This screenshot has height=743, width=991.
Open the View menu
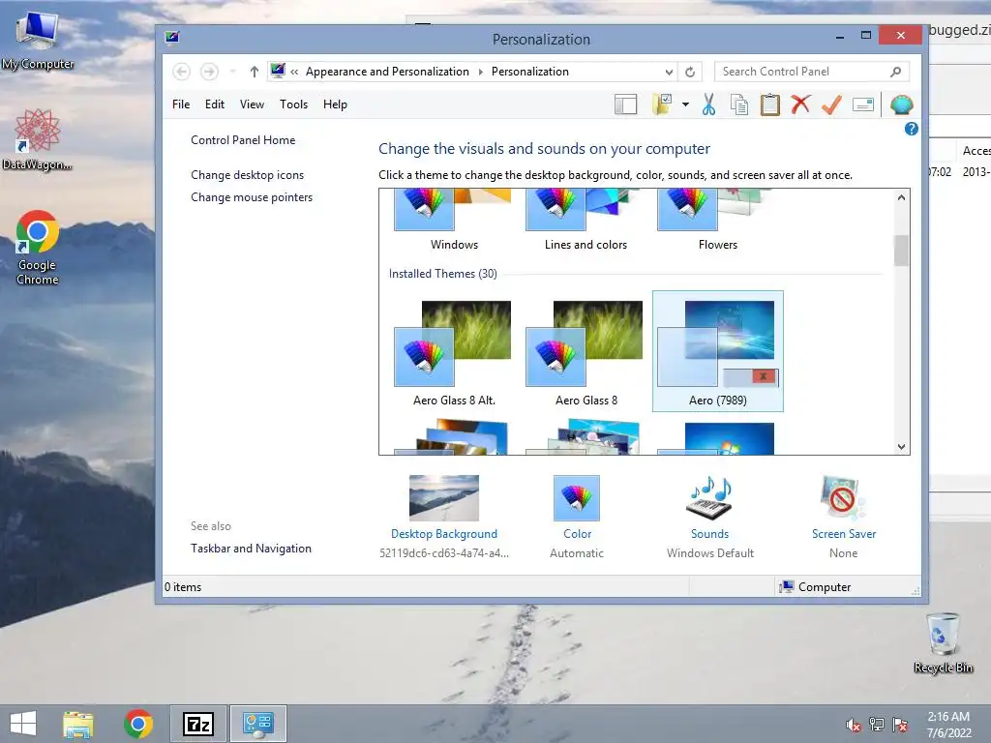click(252, 104)
